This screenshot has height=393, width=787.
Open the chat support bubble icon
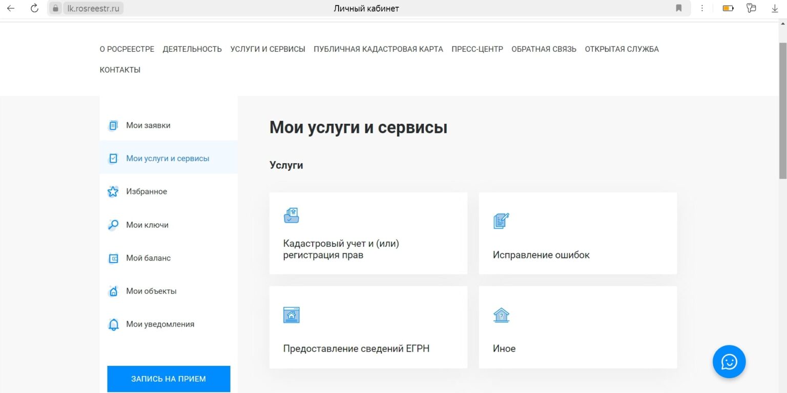pyautogui.click(x=729, y=362)
